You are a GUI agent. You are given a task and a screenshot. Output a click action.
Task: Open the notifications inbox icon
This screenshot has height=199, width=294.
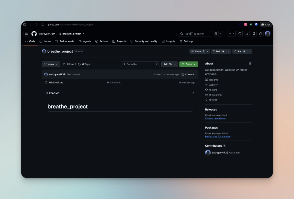tap(261, 34)
